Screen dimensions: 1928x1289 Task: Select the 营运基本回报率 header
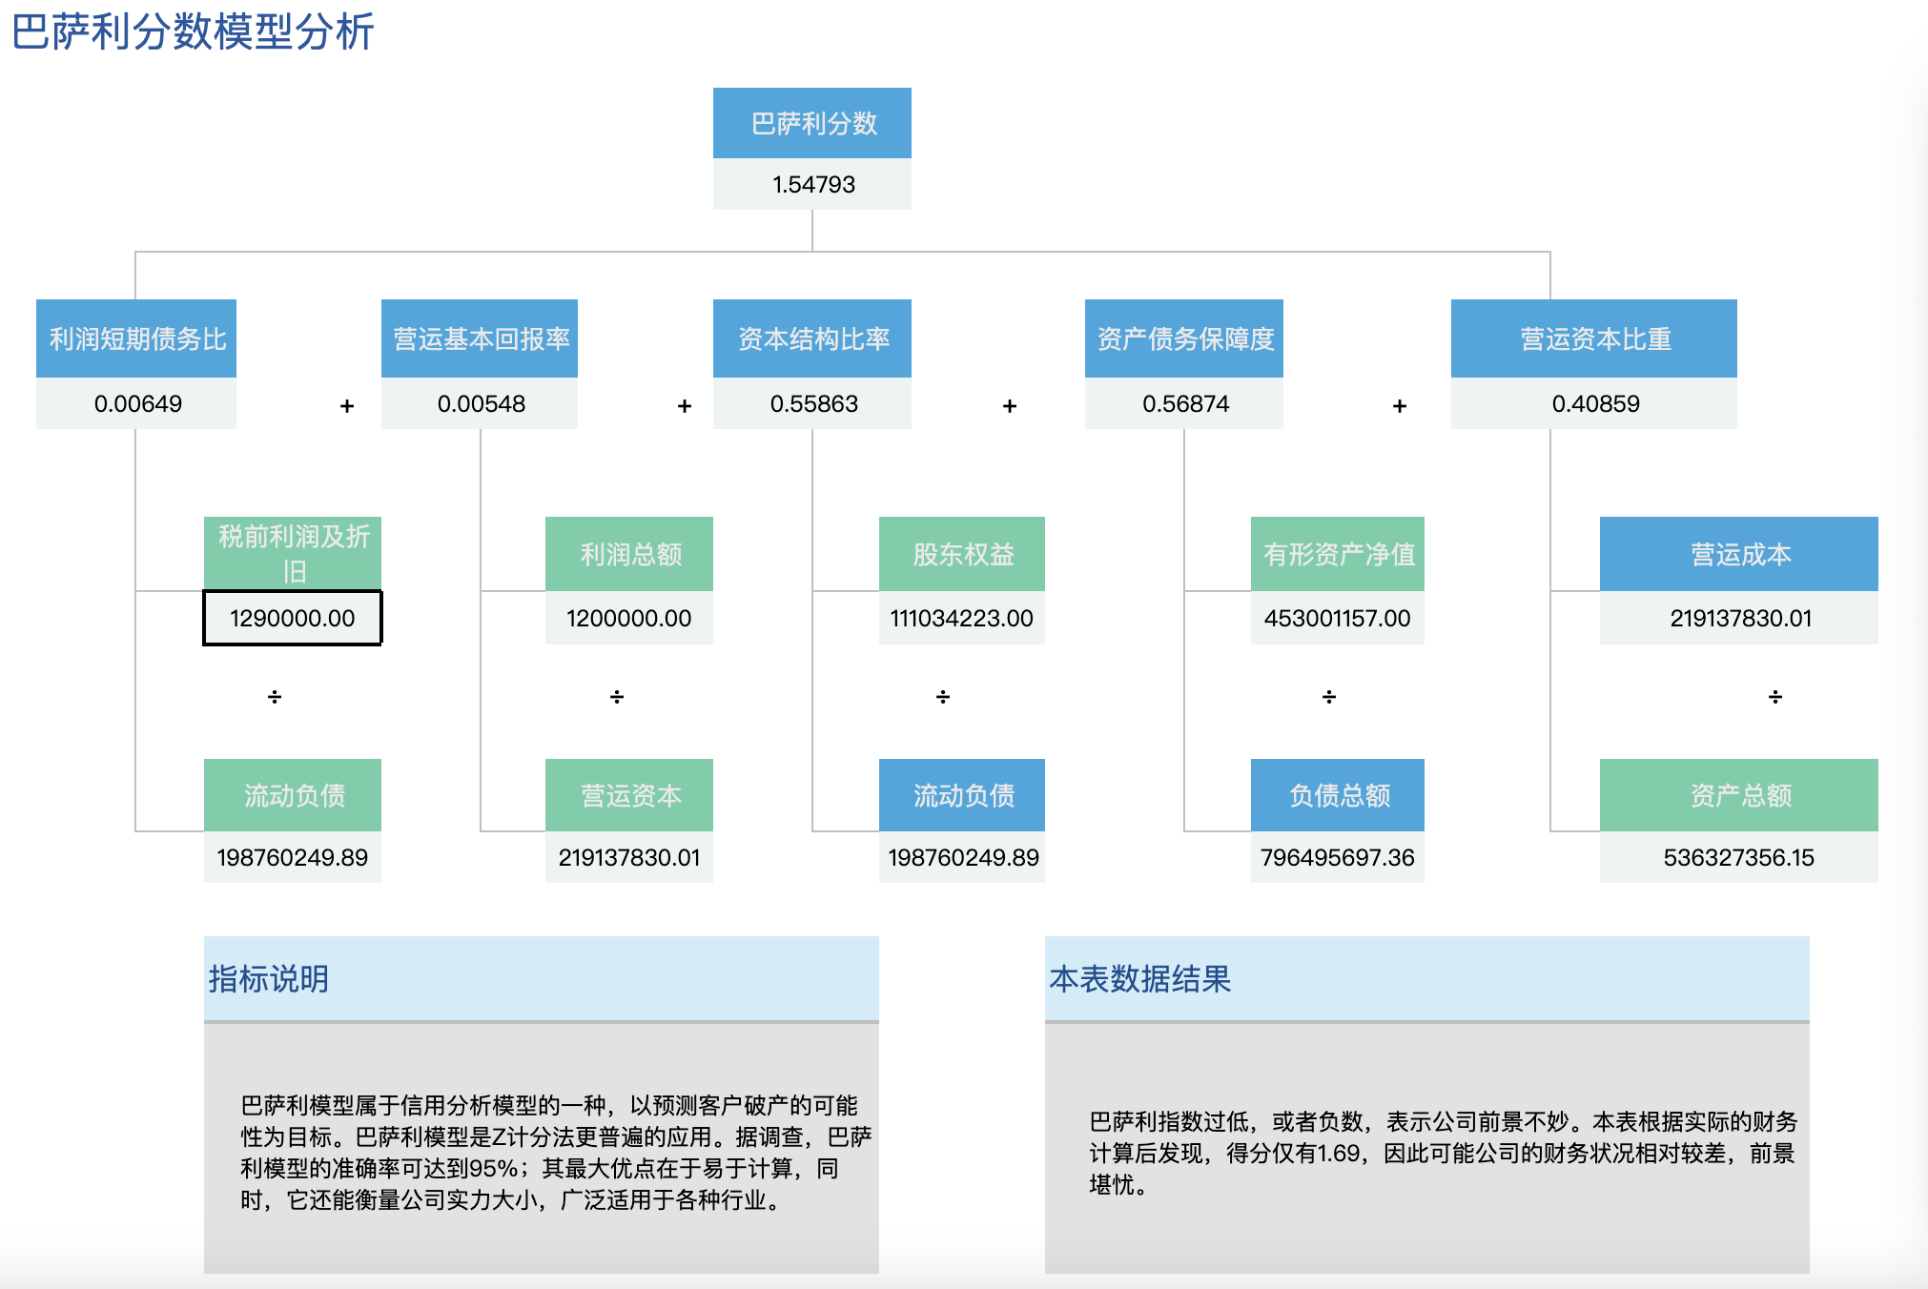480,338
